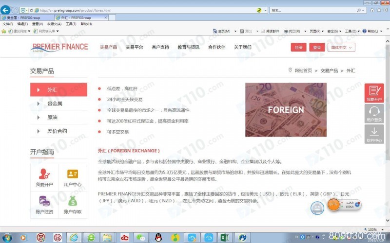Open WeChat from the taskbar
Viewport: 390px width, 243px height.
141,238
